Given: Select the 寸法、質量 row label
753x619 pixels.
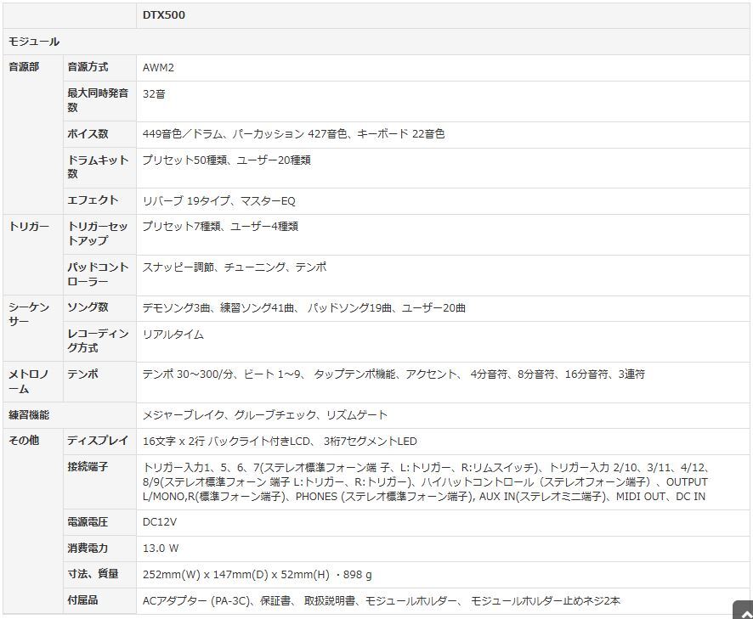Looking at the screenshot, I should click(93, 574).
